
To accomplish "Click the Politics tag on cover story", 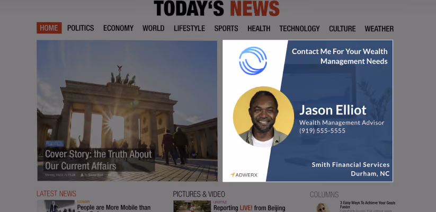I will click(55, 144).
